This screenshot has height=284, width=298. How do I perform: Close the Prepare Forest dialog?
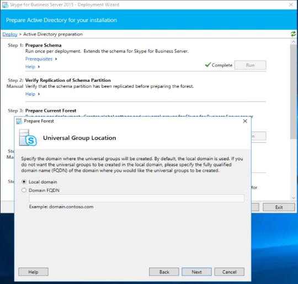pyautogui.click(x=245, y=121)
